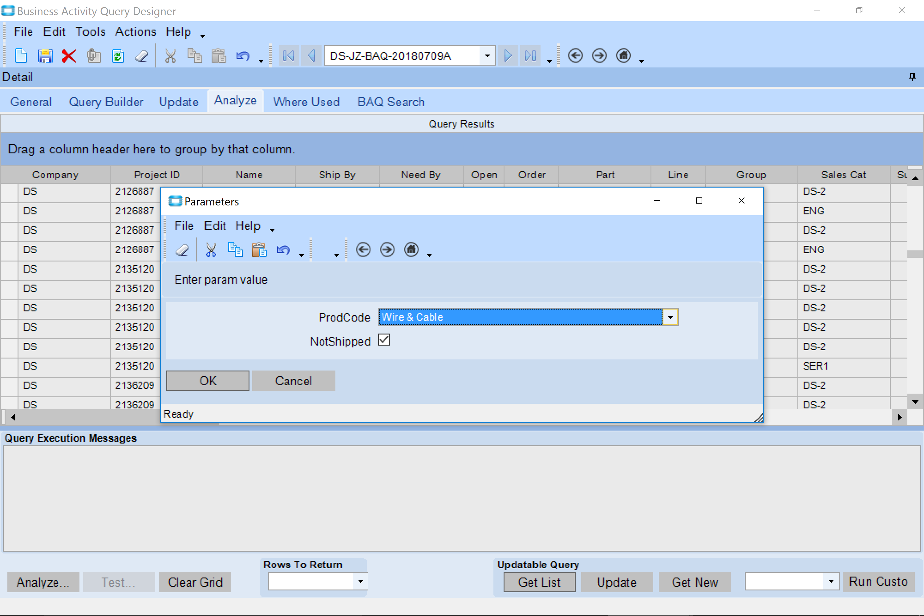The image size is (924, 616).
Task: Clear the form with main toolbar eraser icon
Action: (x=141, y=56)
